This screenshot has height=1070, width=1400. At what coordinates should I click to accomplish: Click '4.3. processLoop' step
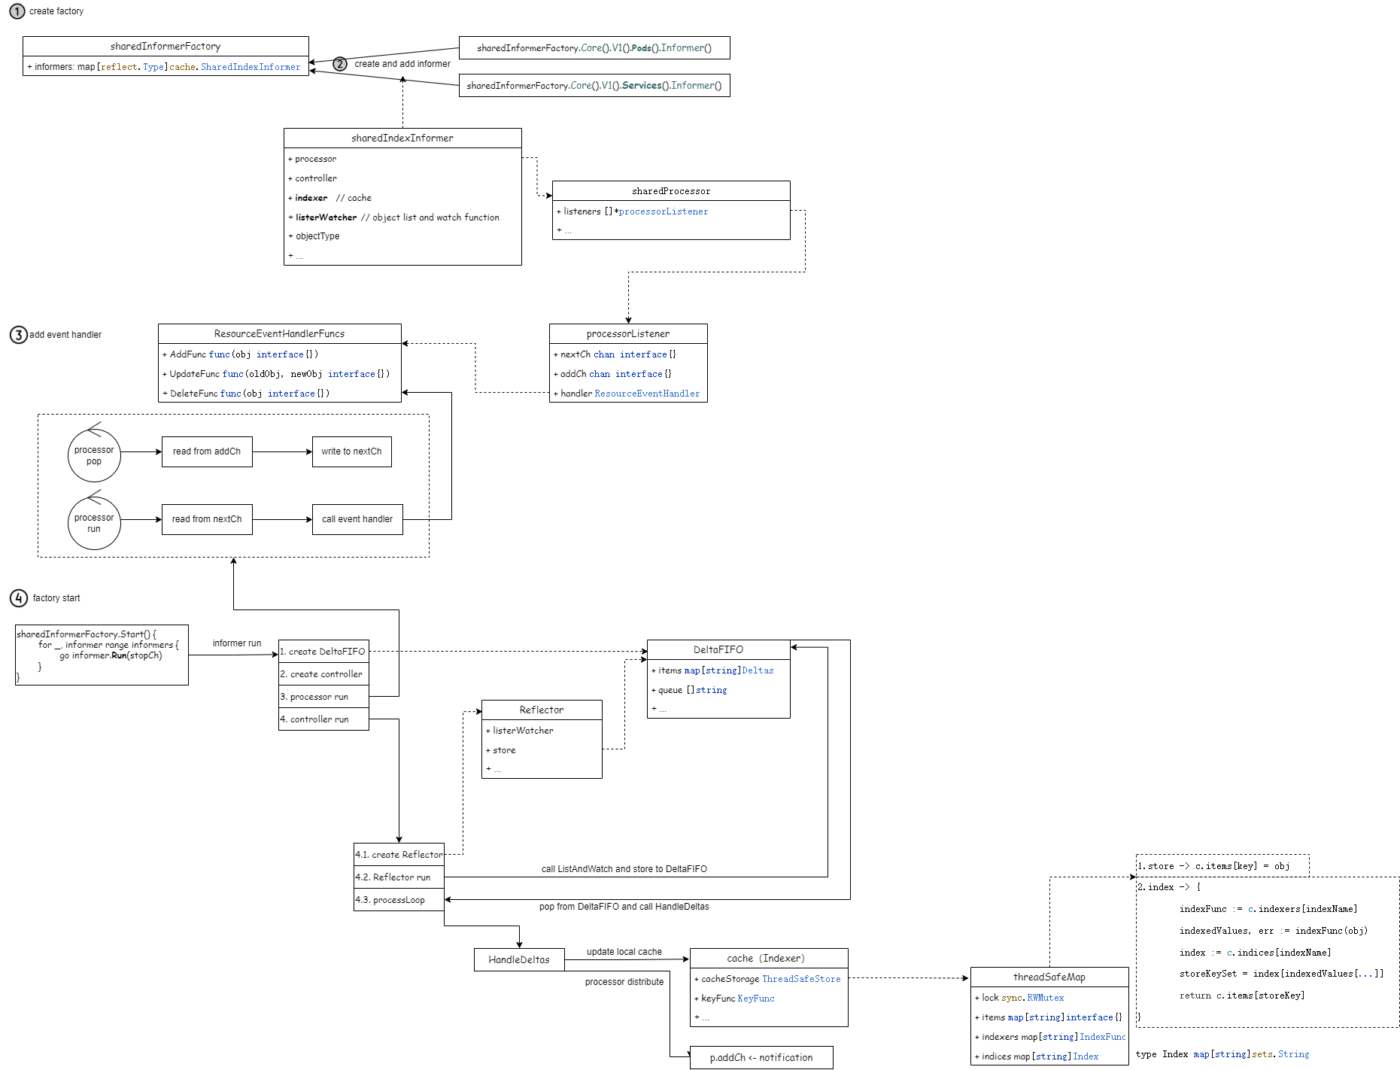pos(399,900)
